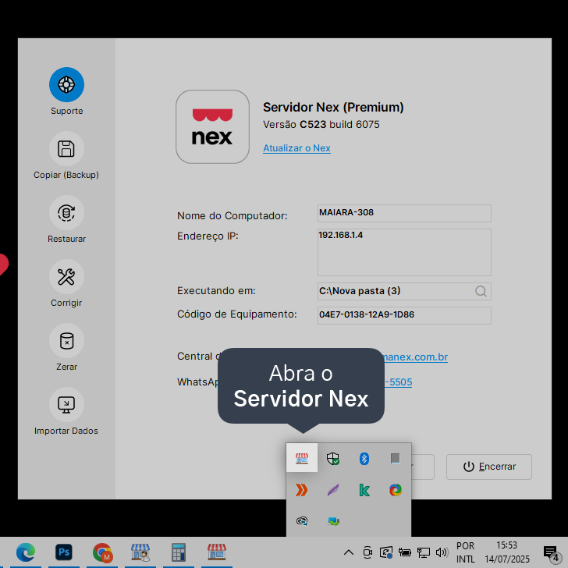Switch POR INTL keyboard language

tap(466, 552)
